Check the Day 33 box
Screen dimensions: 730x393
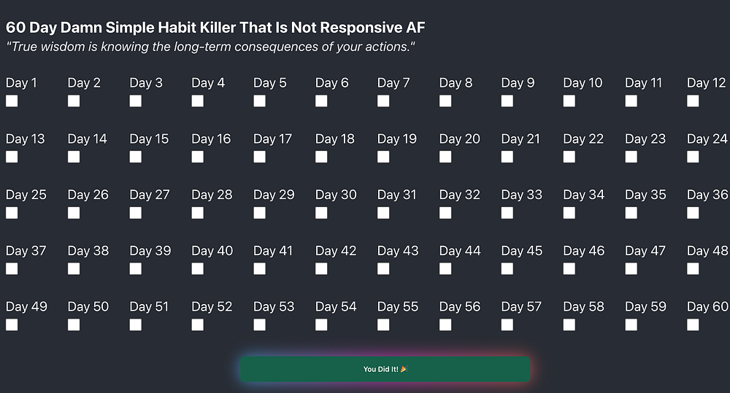[507, 213]
